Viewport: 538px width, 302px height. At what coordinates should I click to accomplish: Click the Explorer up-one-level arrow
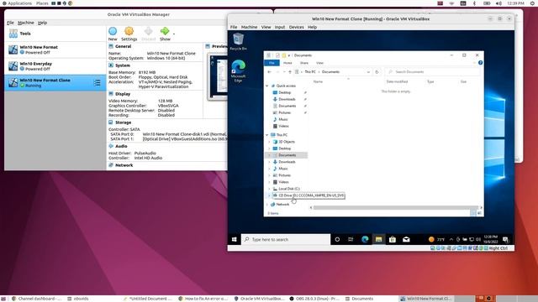click(x=290, y=72)
